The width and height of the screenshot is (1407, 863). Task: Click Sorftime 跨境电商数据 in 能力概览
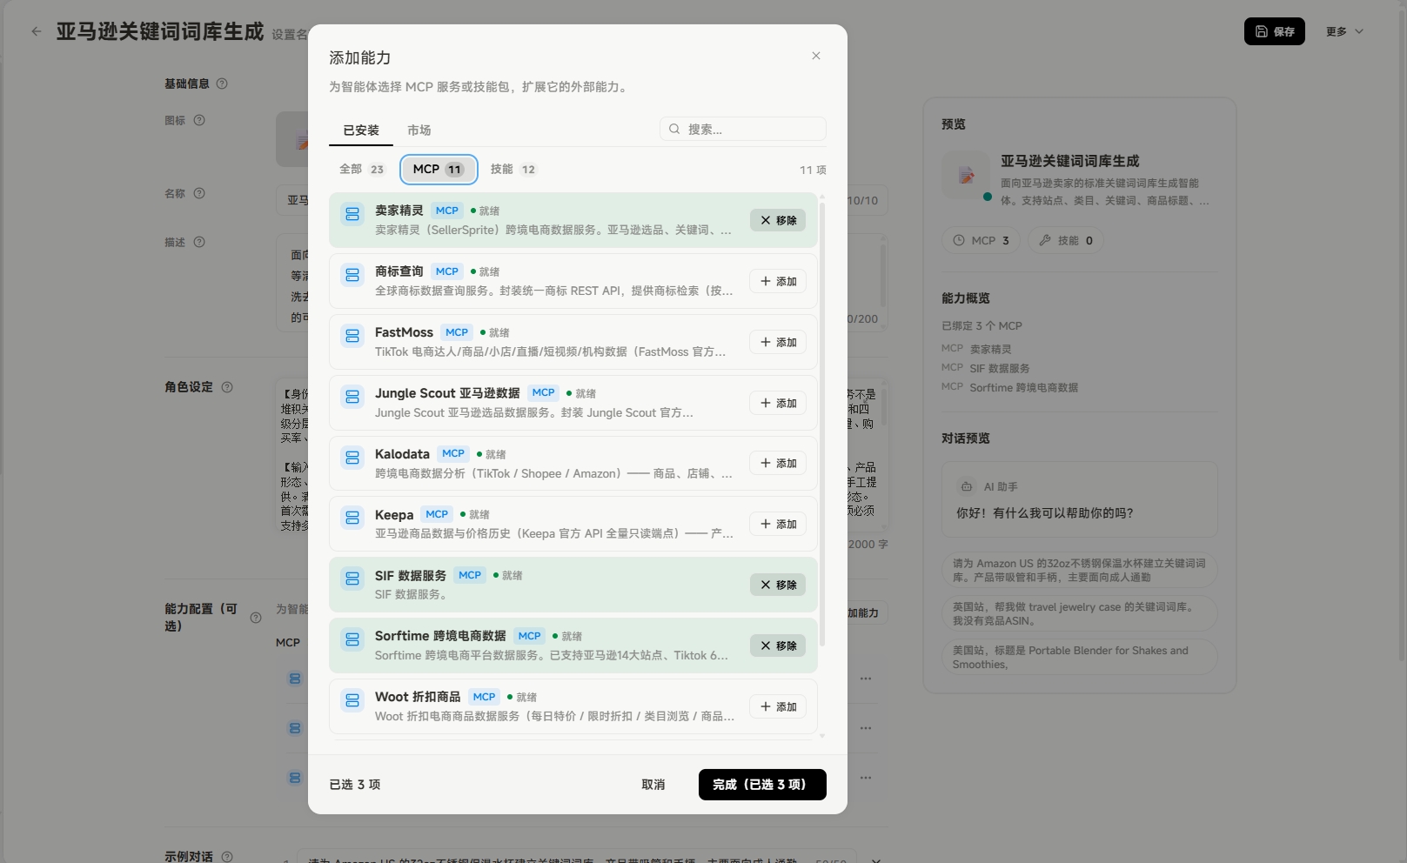(x=1023, y=387)
